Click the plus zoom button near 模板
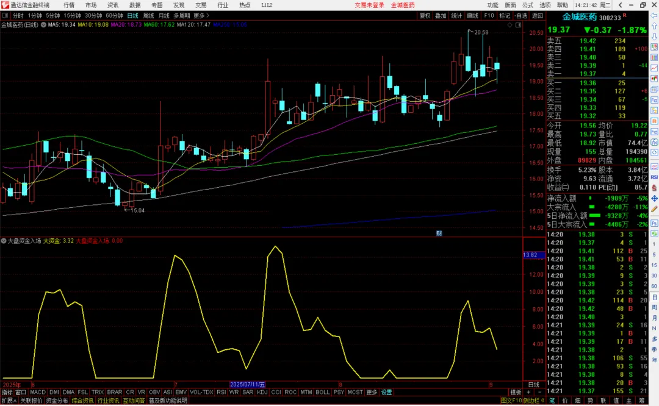659x406 pixels. (x=528, y=393)
